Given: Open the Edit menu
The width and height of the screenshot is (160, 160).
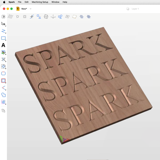Looking at the screenshot, I should (27, 2).
